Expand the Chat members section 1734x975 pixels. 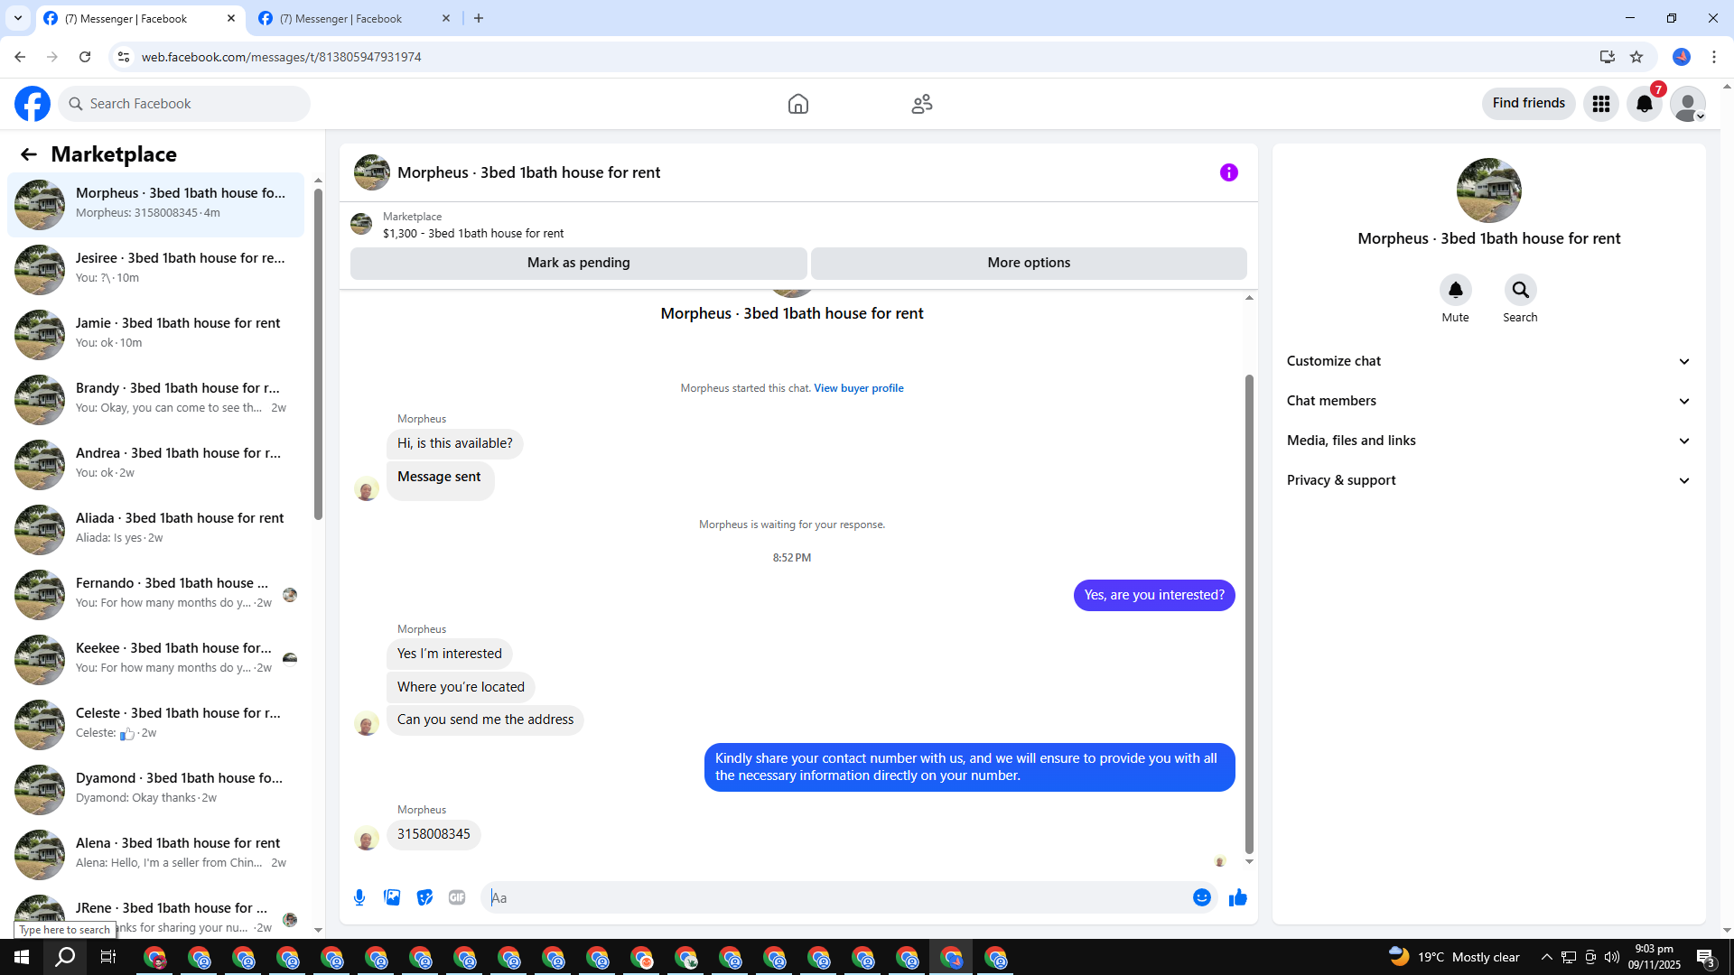pos(1489,401)
